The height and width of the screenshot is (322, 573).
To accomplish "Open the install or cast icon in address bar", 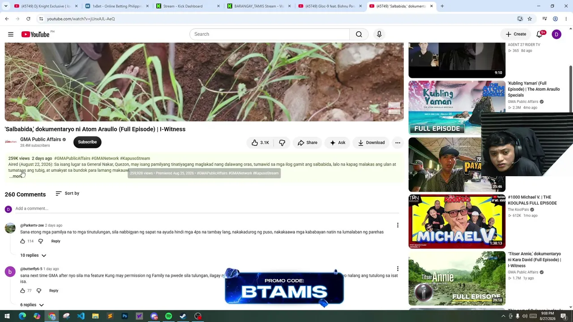I will [520, 19].
